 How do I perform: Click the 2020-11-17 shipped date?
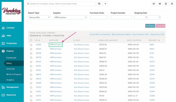133,96
